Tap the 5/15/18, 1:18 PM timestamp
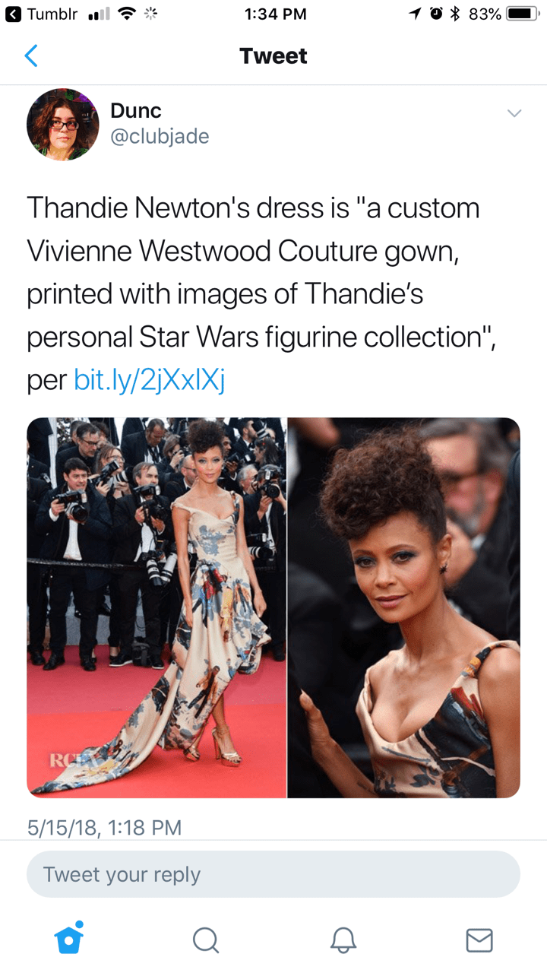547x973 pixels. point(104,827)
